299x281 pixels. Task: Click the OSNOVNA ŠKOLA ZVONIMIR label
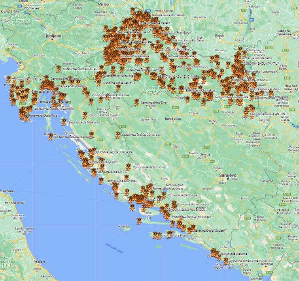[179, 77]
